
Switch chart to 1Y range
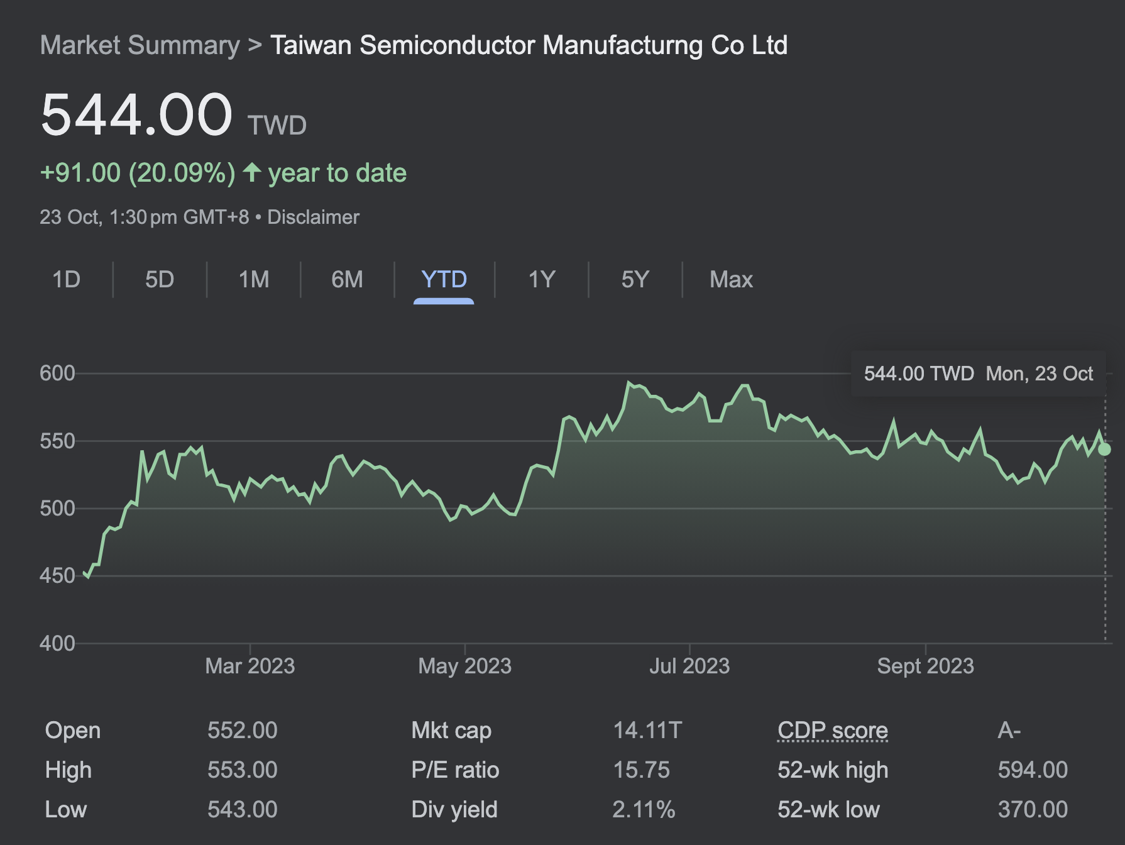point(542,279)
